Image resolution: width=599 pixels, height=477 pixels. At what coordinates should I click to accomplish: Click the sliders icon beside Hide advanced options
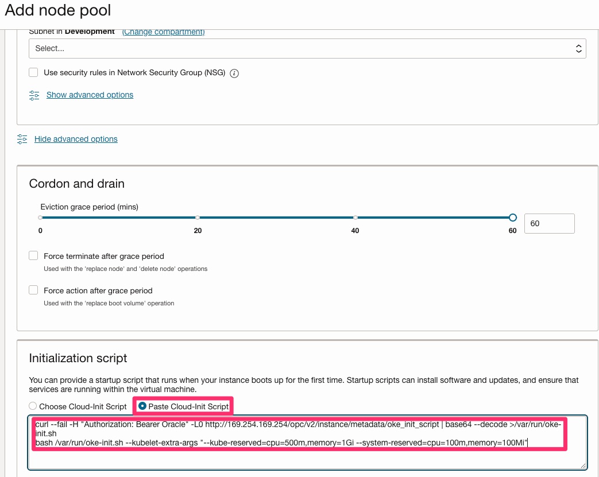click(x=22, y=139)
